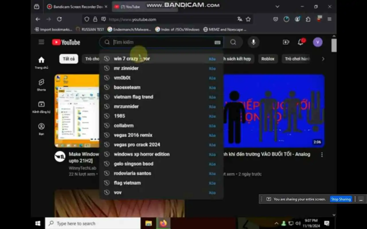Open the Pocket save icon in toolbar

point(276,19)
